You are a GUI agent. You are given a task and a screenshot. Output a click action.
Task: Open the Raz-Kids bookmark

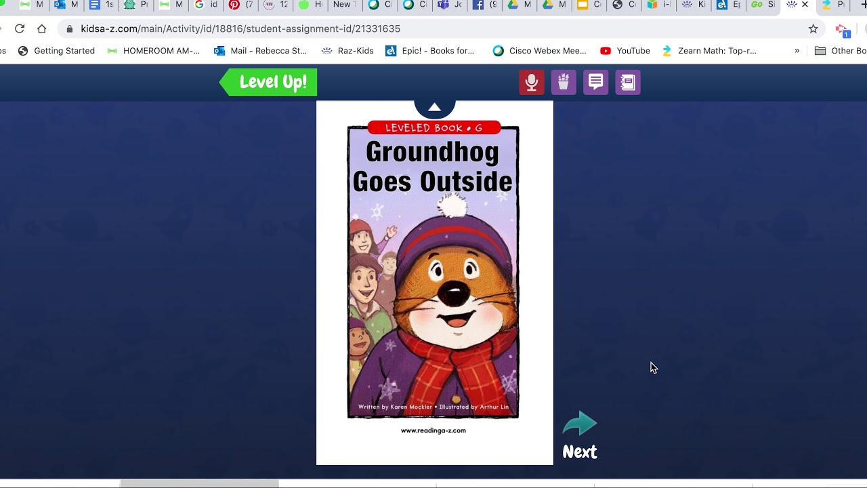pyautogui.click(x=347, y=51)
